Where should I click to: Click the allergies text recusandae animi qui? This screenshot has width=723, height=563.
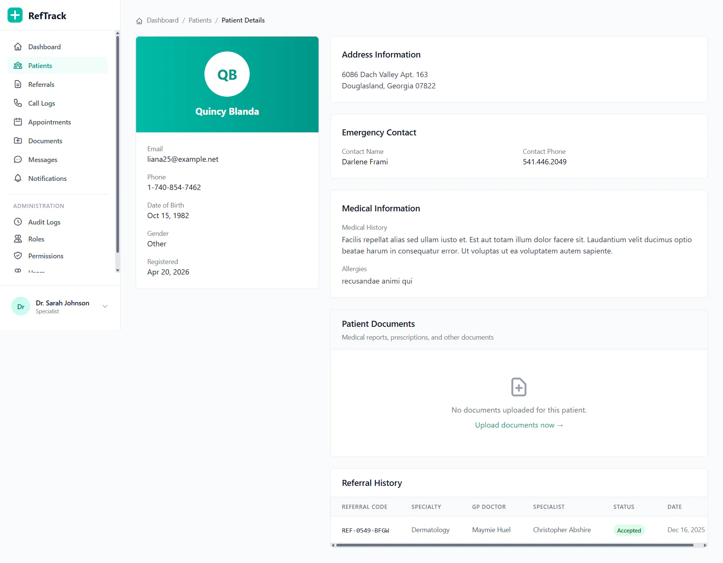(x=377, y=281)
